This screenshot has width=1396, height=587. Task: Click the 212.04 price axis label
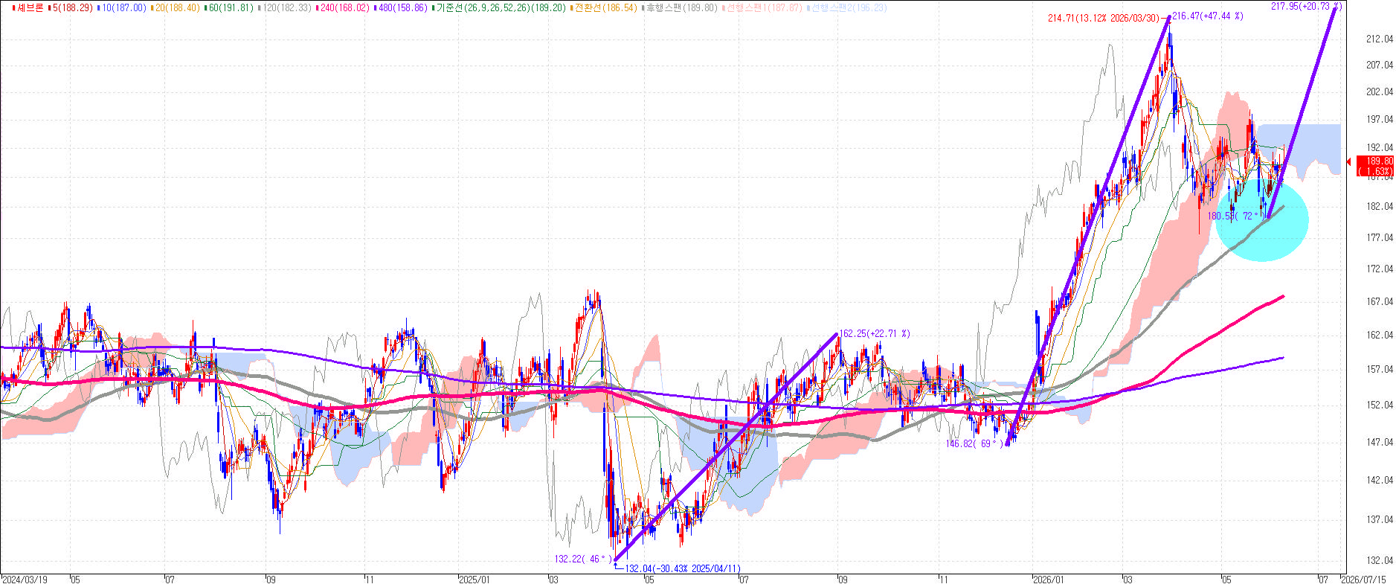(x=1380, y=39)
